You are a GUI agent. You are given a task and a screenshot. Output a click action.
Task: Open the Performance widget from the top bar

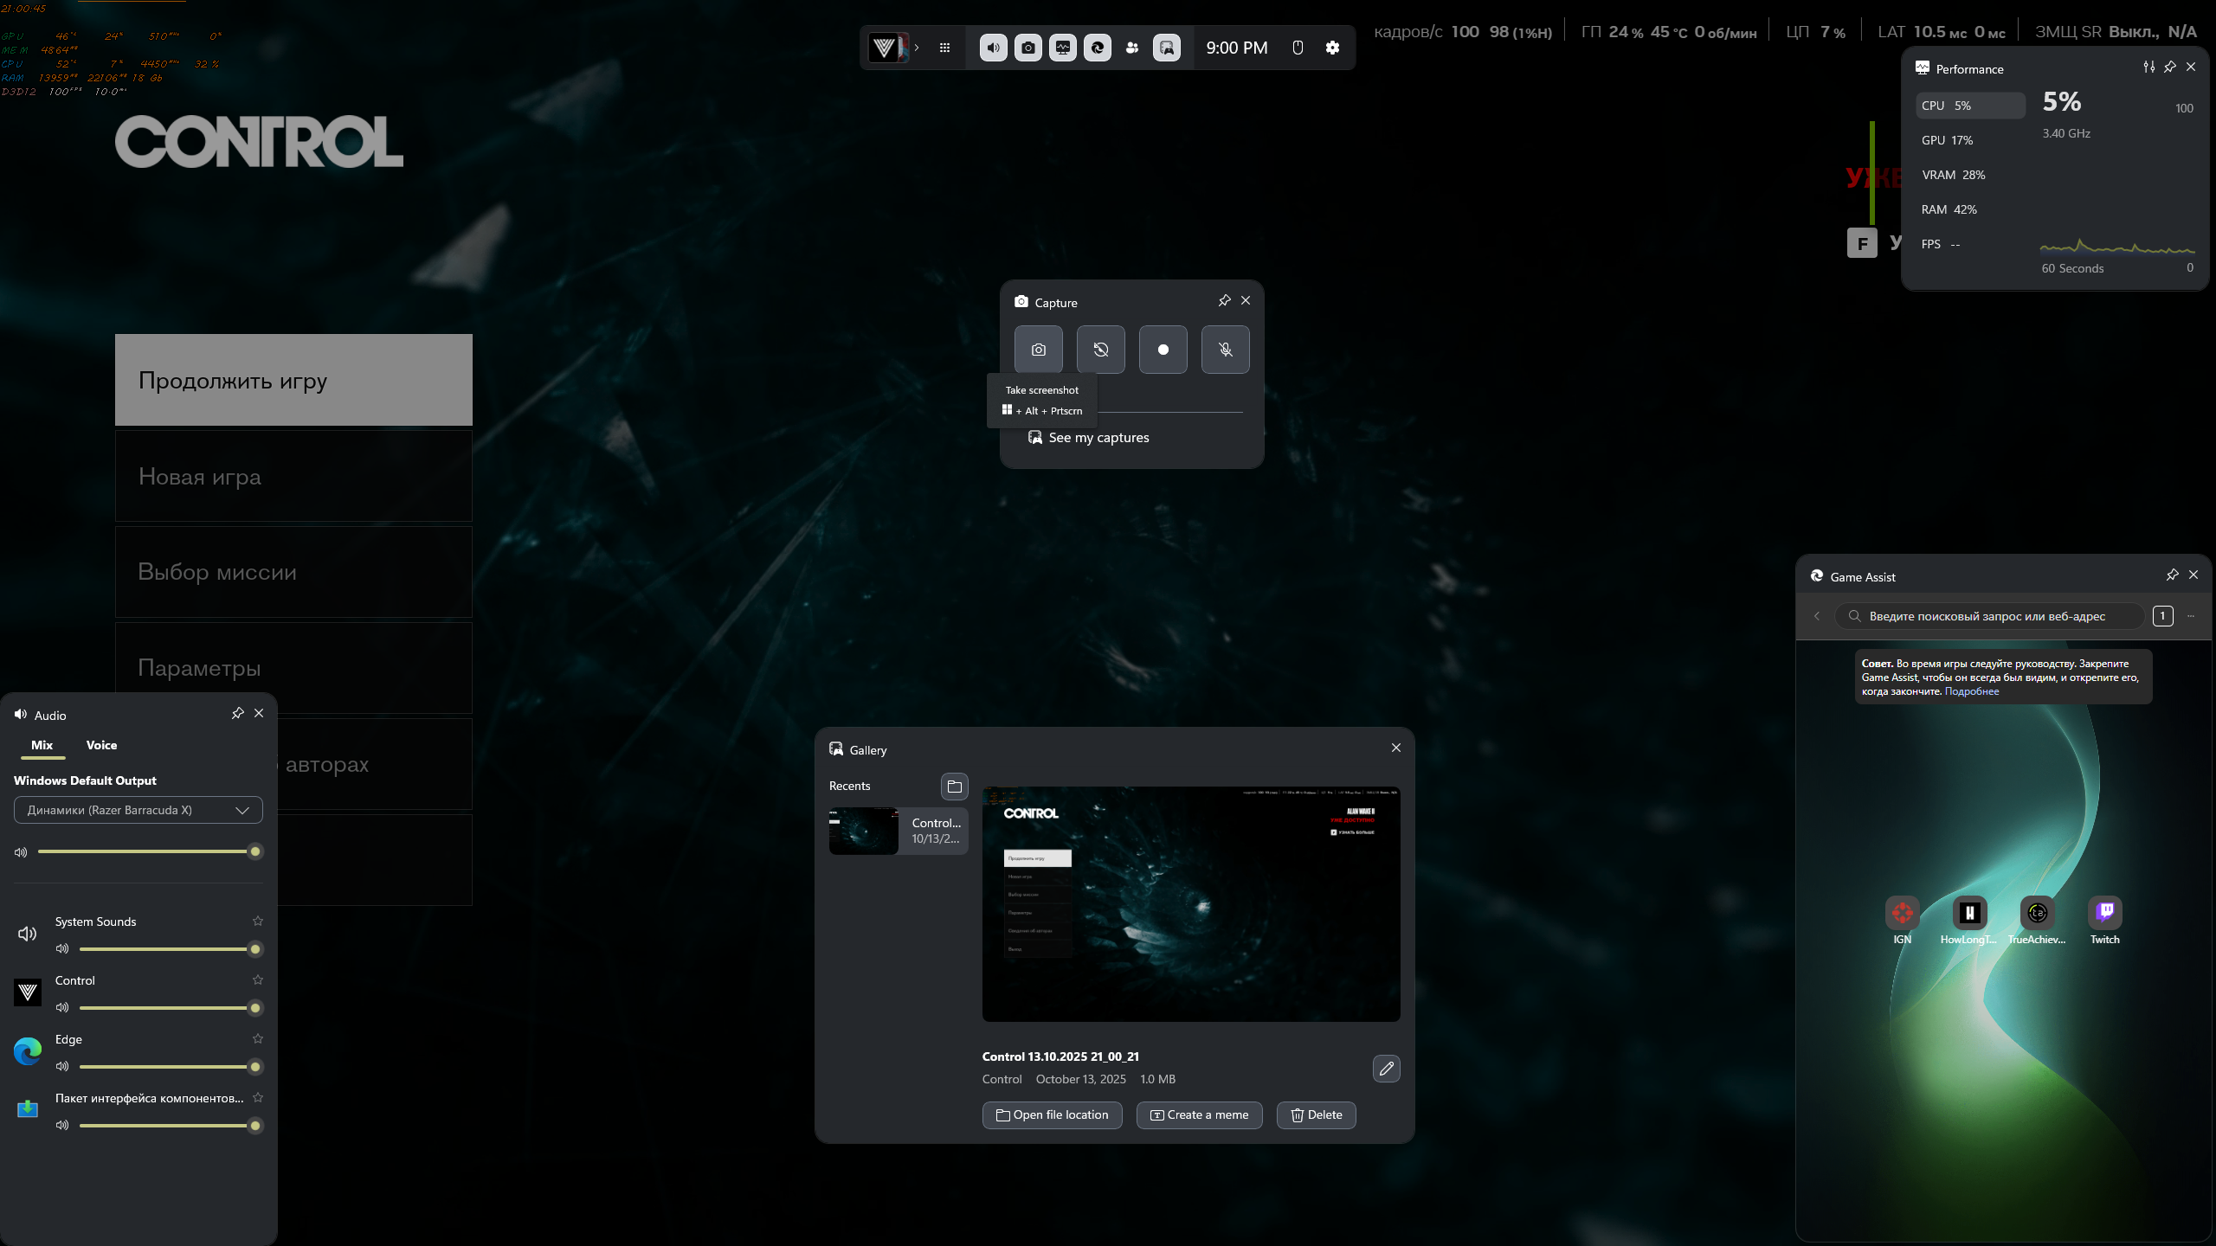(1062, 48)
